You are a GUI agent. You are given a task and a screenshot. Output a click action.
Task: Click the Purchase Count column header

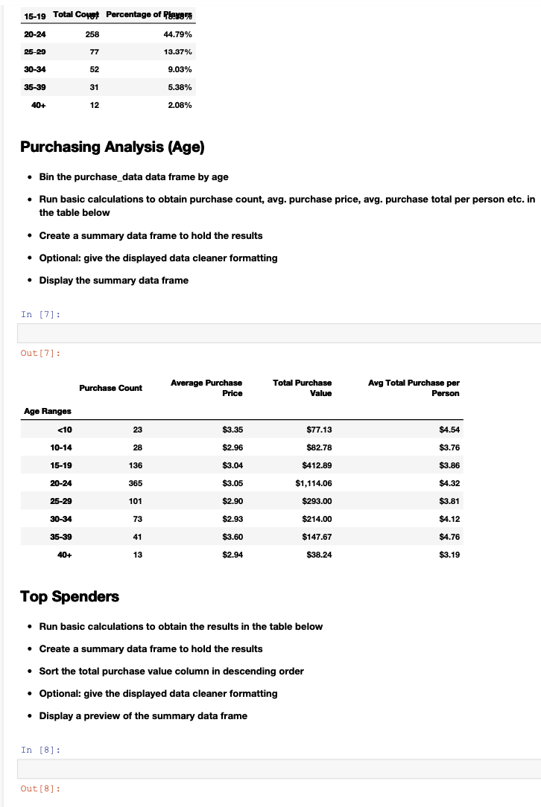(110, 388)
